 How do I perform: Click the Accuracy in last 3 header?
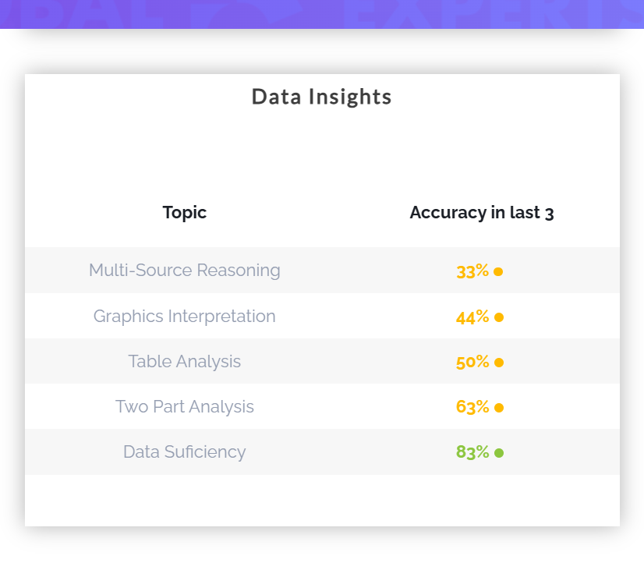pos(482,212)
